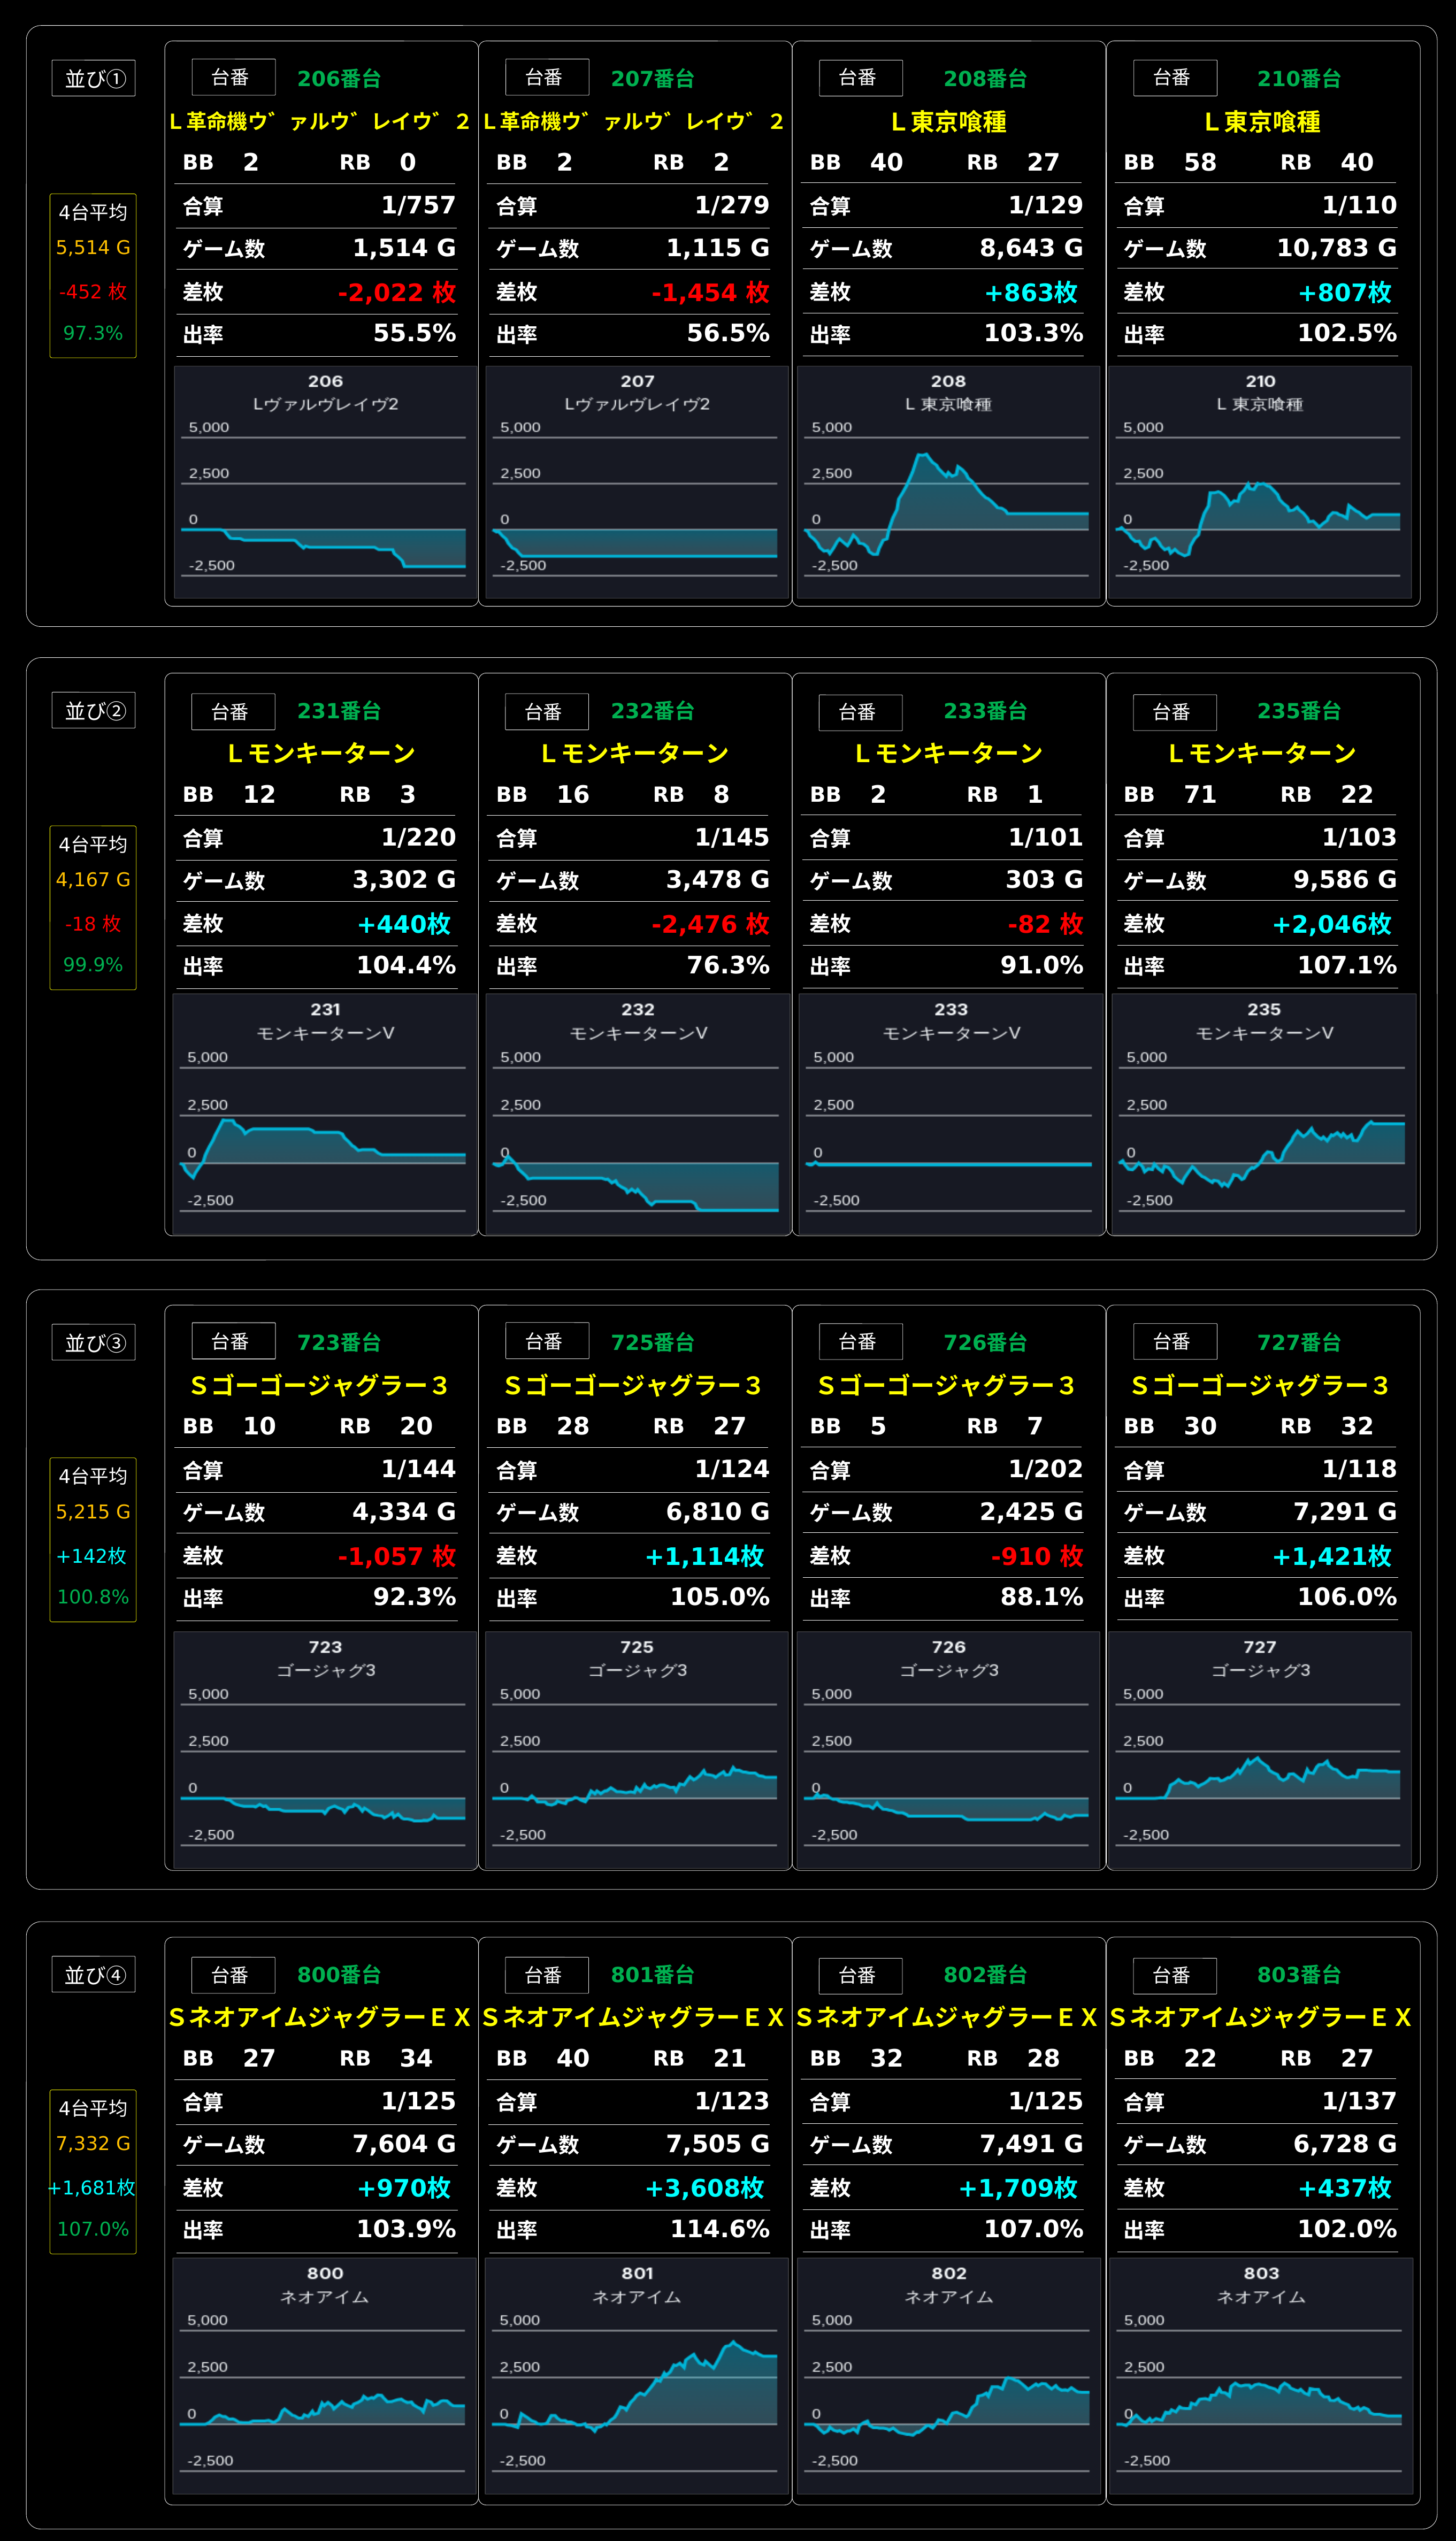Click the 並び② group label
Image resolution: width=1456 pixels, height=2541 pixels.
[94, 711]
